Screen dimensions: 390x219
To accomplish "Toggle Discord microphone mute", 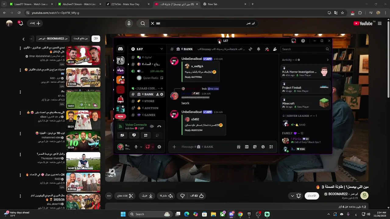I will point(136,147).
